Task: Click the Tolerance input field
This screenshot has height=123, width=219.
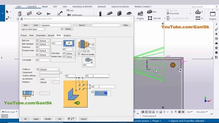Action: [x=44, y=47]
